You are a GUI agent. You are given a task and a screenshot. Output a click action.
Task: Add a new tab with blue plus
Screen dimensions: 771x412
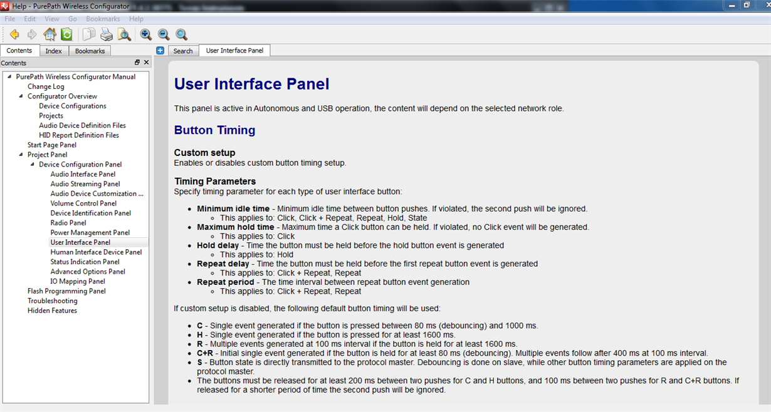point(160,51)
